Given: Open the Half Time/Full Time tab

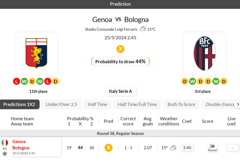Looking at the screenshot, I should 137,104.
